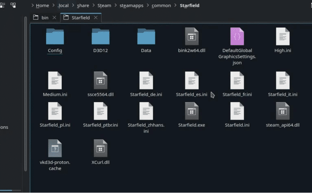Click the sidebar vertical scrollbar
Image resolution: width=312 pixels, height=193 pixels.
25,94
